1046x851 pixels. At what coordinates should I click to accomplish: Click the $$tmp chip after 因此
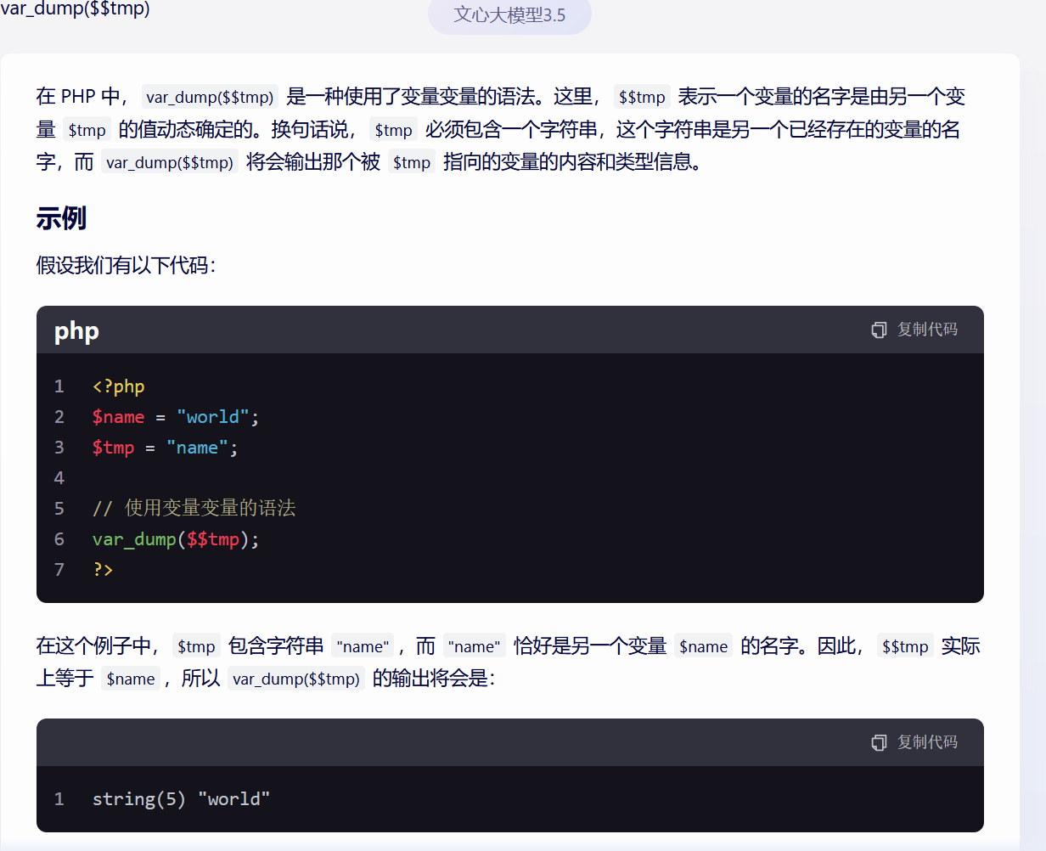click(905, 646)
